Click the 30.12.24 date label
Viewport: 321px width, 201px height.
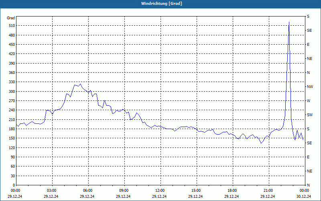click(x=304, y=196)
